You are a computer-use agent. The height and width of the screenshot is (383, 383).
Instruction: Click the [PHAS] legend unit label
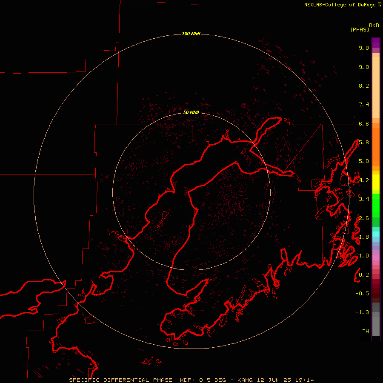tap(360, 29)
